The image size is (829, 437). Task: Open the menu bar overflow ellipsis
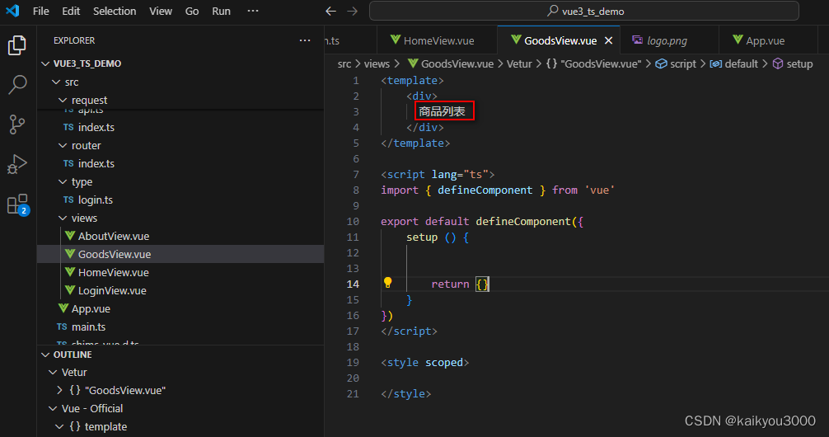point(253,11)
